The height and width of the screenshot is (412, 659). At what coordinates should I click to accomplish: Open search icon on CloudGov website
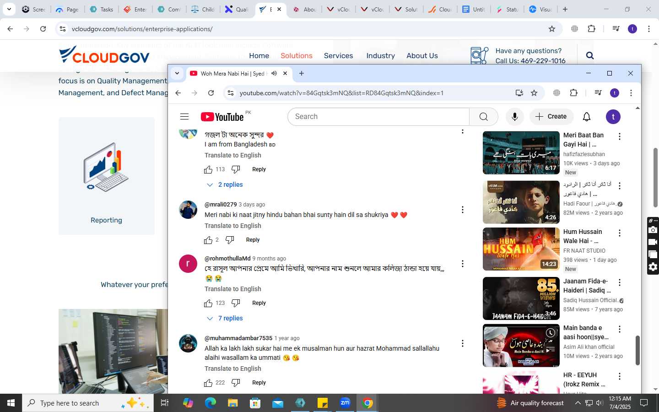coord(590,55)
